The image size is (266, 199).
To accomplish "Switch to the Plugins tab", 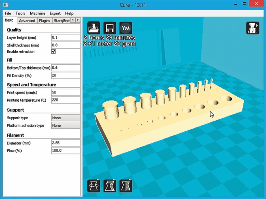I will pos(45,21).
